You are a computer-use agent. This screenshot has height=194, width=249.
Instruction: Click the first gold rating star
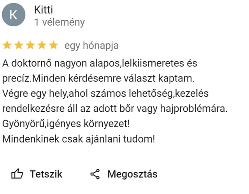7,45
